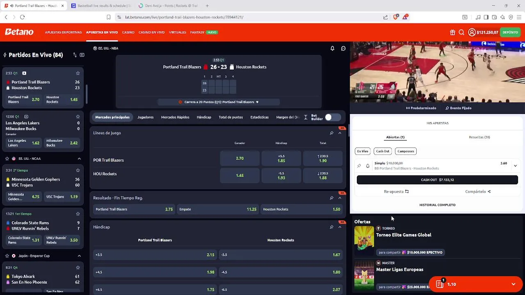Enable alerts bell for the Simple bet
Image resolution: width=525 pixels, height=295 pixels.
(367, 166)
